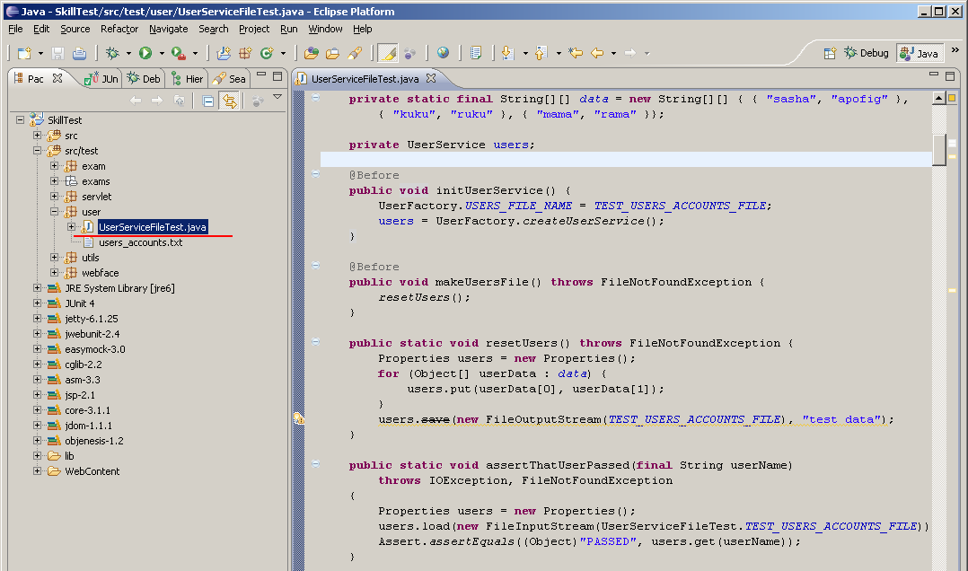Open the External Tools dropdown arrow
Image resolution: width=968 pixels, height=571 pixels.
pyautogui.click(x=195, y=53)
